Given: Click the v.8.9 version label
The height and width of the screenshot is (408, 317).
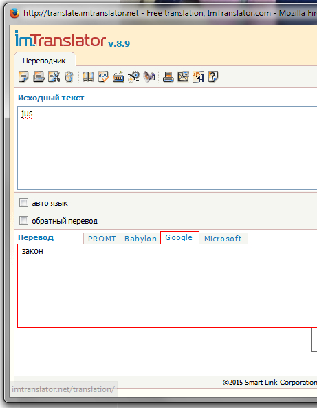Looking at the screenshot, I should click(119, 43).
